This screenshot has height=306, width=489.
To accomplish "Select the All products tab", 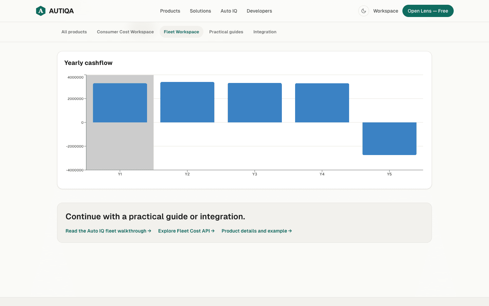I will [x=74, y=32].
